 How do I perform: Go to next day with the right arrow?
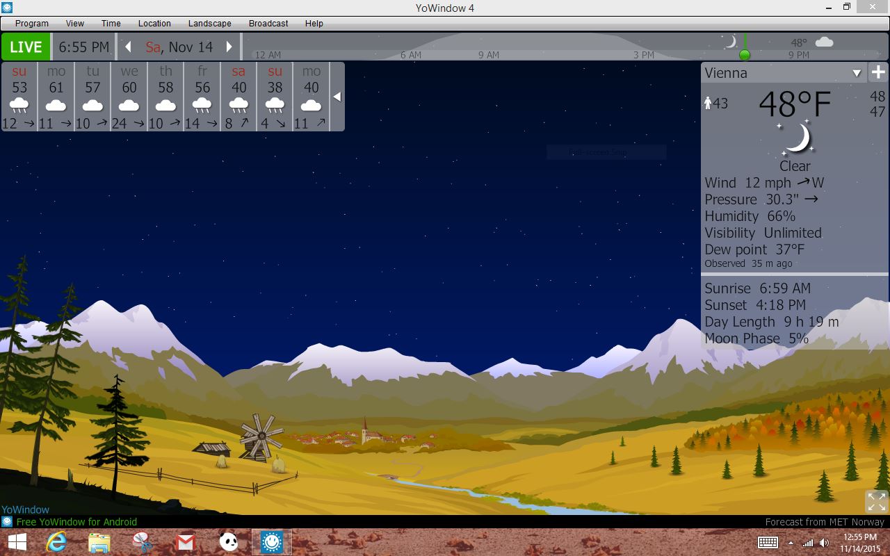[229, 47]
